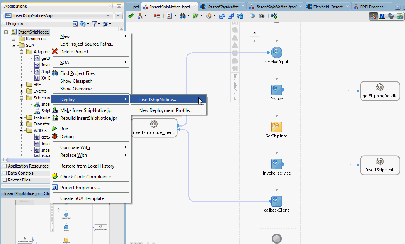The width and height of the screenshot is (405, 244).
Task: Expand the Recent Files section
Action: [5, 180]
